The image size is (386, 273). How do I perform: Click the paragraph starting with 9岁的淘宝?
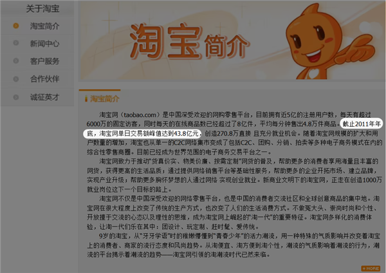click(233, 245)
